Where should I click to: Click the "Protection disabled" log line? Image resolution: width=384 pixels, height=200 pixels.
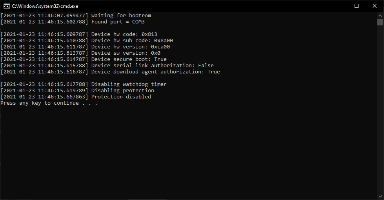click(121, 97)
